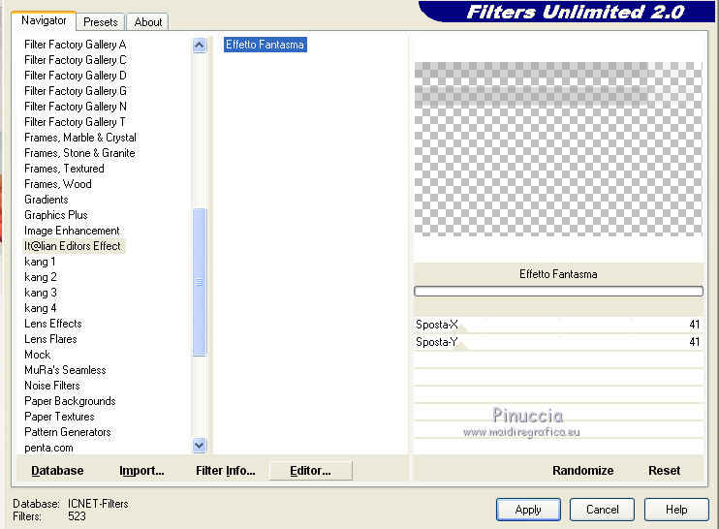Select Filter Factory Gallery T
Image resolution: width=719 pixels, height=529 pixels.
click(x=75, y=122)
